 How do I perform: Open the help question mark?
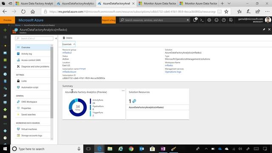coord(224,20)
